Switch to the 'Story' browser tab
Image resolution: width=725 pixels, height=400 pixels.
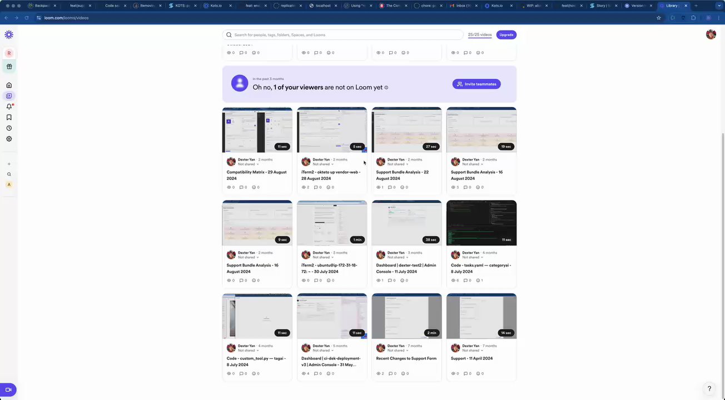click(x=604, y=6)
